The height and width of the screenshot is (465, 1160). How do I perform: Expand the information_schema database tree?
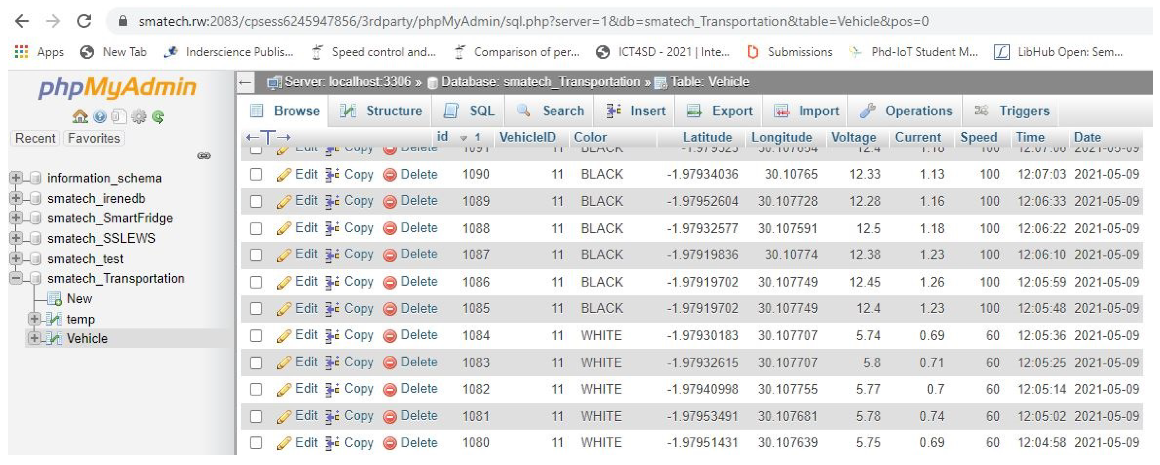pos(15,178)
